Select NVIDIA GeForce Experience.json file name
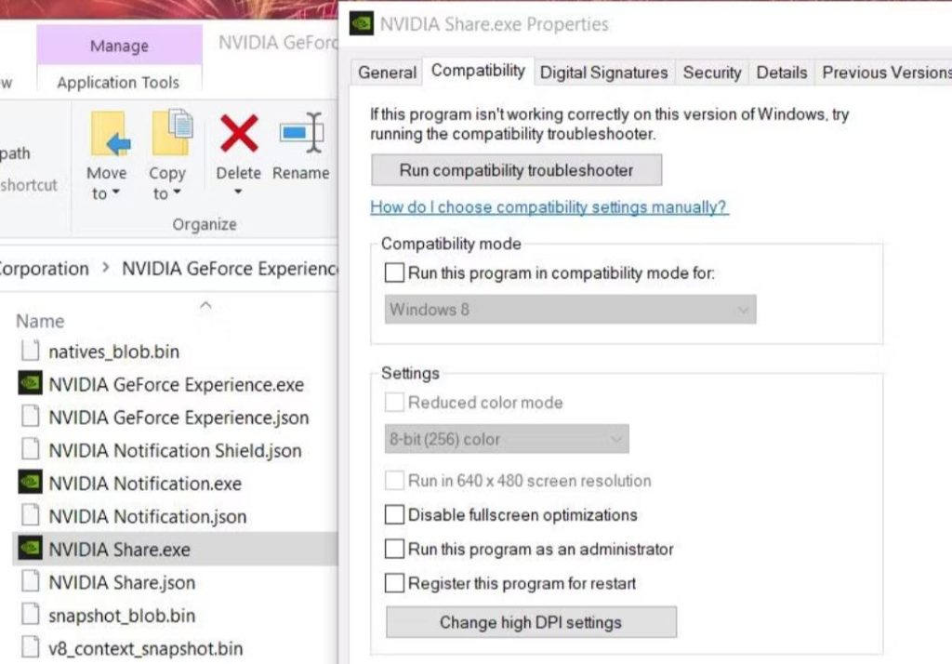The height and width of the screenshot is (664, 952). coord(178,417)
